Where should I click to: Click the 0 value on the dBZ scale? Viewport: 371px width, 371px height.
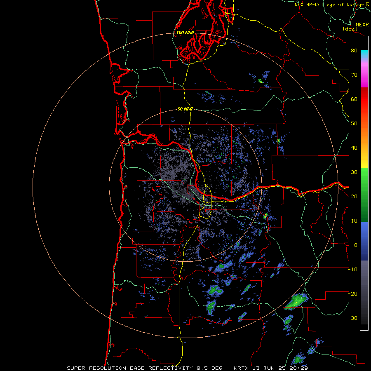click(x=356, y=245)
